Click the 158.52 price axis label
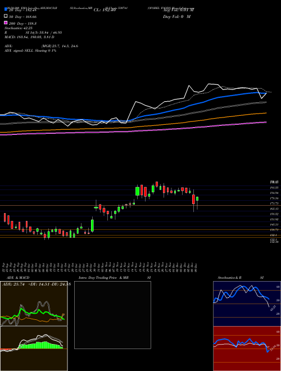 (x=274, y=214)
